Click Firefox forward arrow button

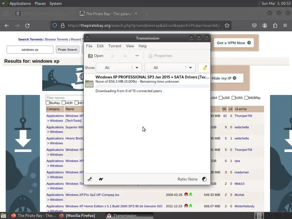(17, 25)
